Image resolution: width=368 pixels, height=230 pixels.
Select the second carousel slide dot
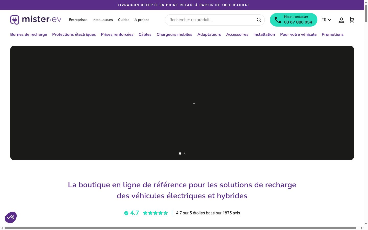point(185,153)
